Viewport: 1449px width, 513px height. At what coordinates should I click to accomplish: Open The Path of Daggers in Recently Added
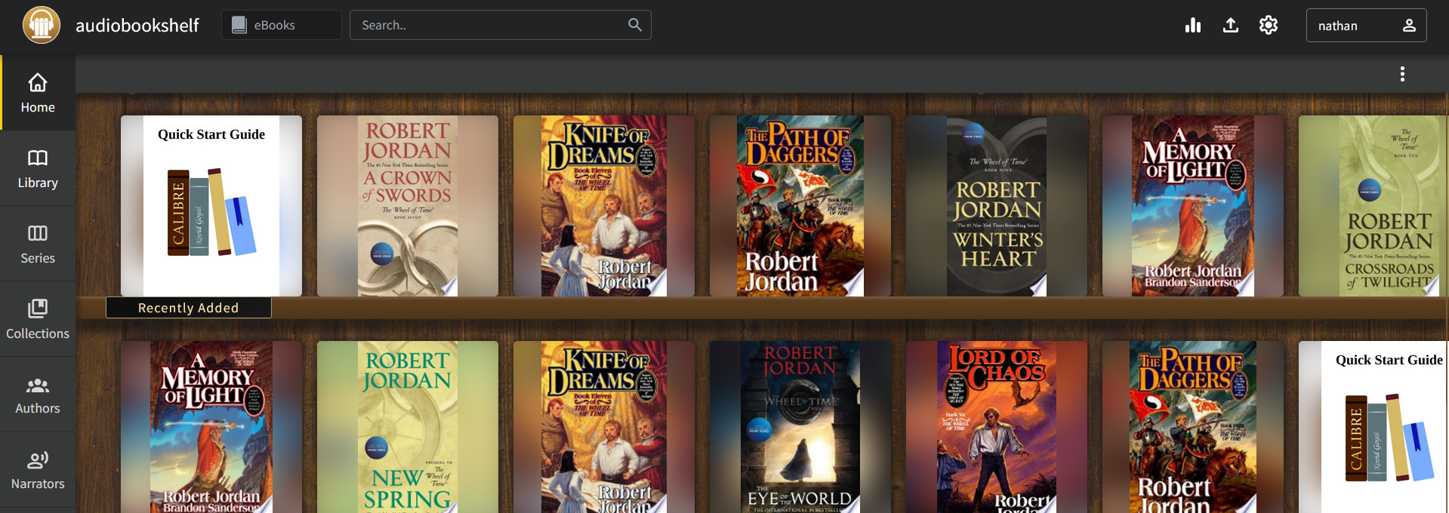pyautogui.click(x=800, y=206)
